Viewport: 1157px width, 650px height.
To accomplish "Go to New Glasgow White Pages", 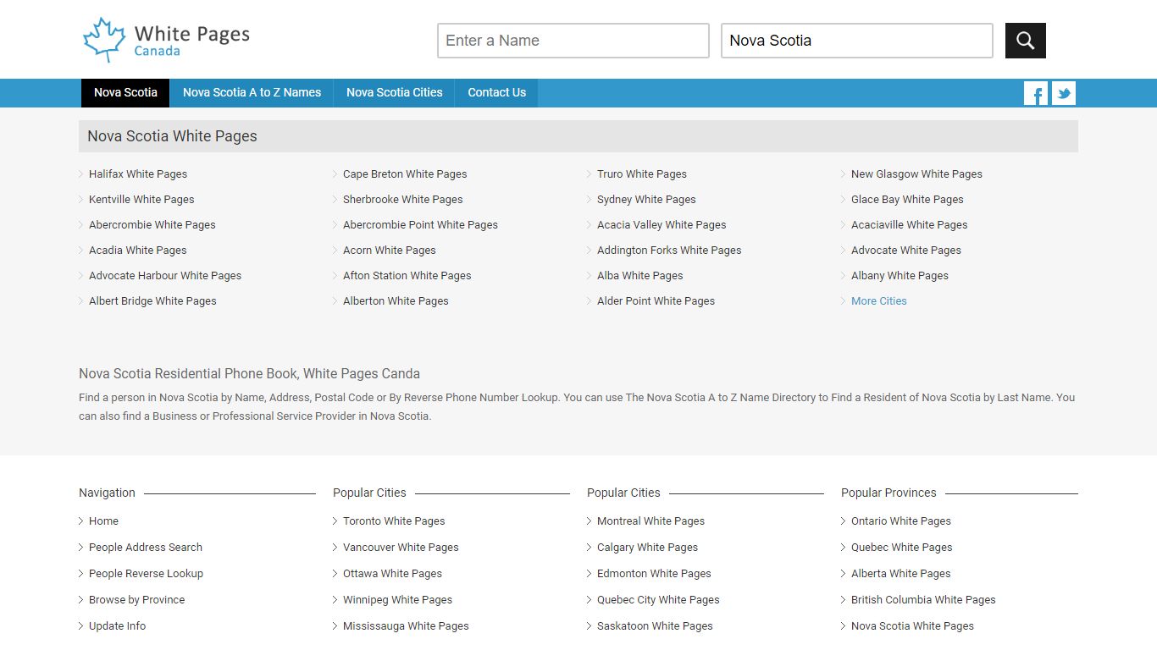I will (916, 174).
